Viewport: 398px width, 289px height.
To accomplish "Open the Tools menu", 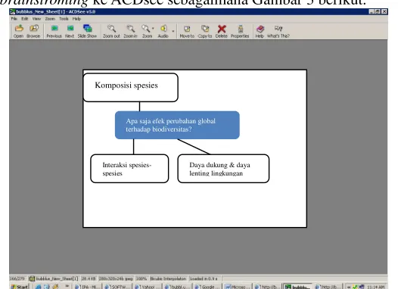I will (x=64, y=19).
